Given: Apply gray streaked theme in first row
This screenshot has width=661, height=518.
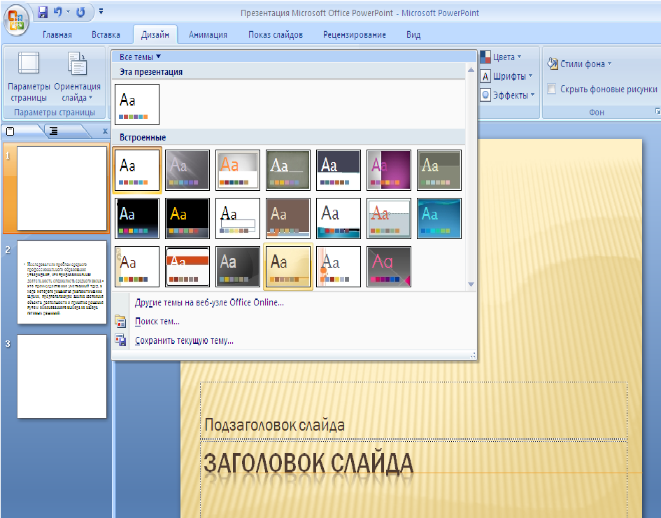Looking at the screenshot, I should tap(187, 170).
